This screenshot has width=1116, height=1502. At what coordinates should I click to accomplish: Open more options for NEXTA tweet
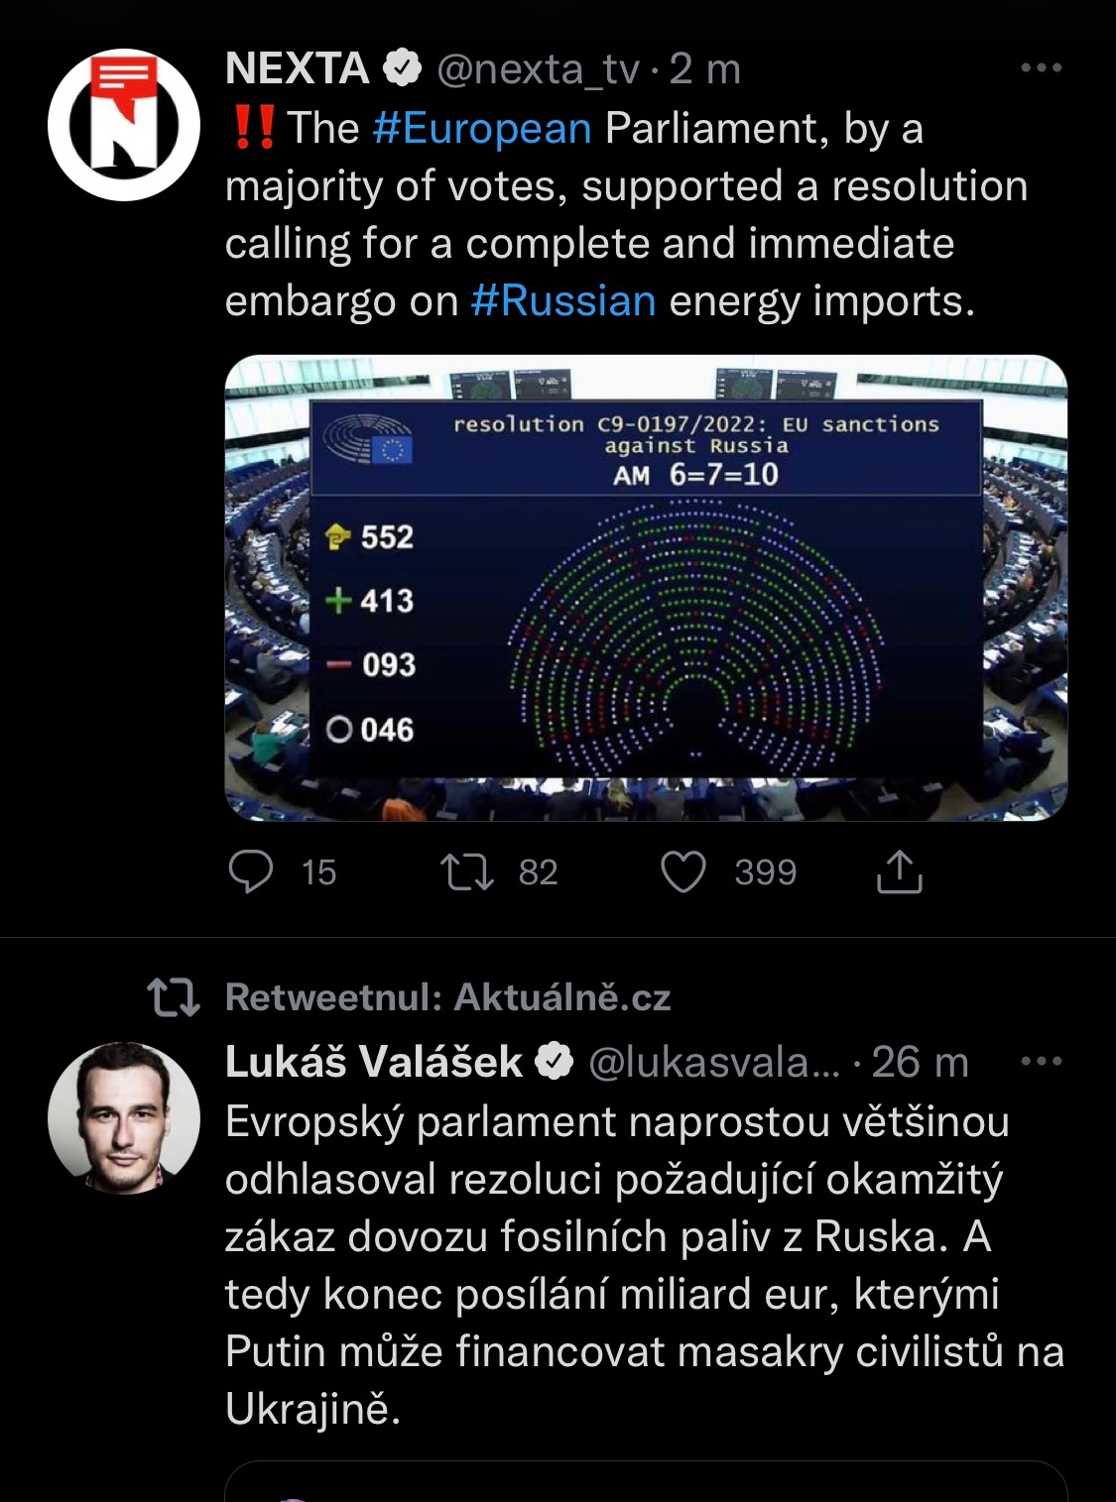click(1041, 68)
